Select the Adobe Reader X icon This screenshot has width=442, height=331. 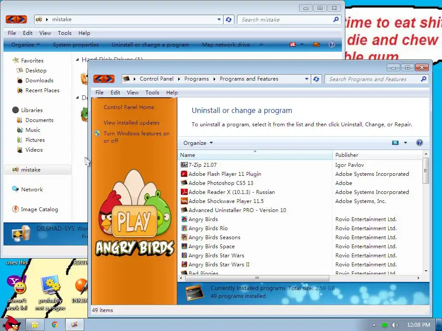coord(184,192)
